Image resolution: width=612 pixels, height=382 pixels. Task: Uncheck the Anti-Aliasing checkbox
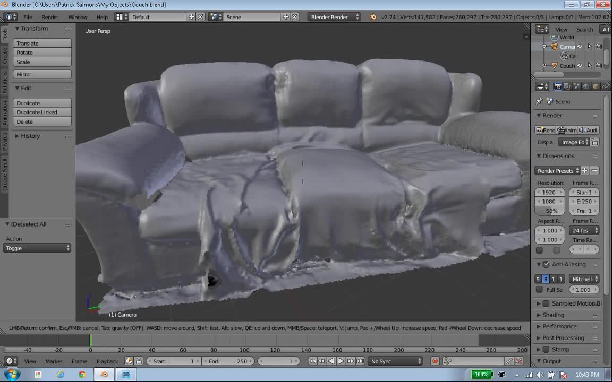click(x=546, y=264)
